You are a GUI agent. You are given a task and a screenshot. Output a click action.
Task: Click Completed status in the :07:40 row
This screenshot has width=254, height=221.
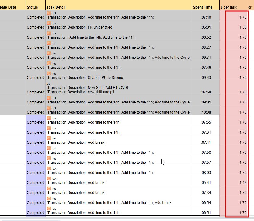[x=36, y=17]
